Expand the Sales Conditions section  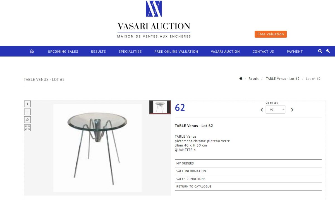click(248, 179)
